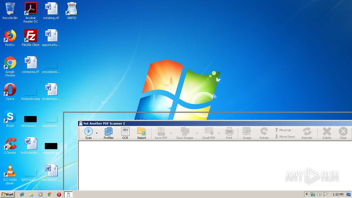352x198 pixels.
Task: Open OCR settings
Action: click(x=125, y=133)
